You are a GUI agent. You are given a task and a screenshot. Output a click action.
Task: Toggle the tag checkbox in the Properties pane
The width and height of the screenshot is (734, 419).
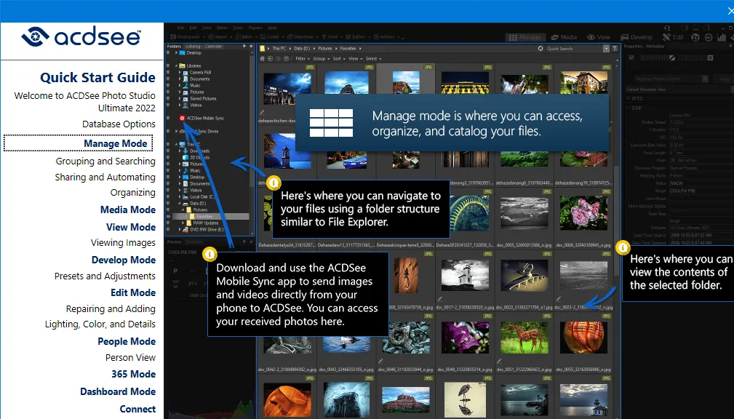click(631, 58)
